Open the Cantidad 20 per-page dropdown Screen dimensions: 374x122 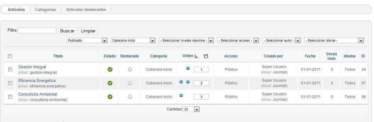(191, 109)
